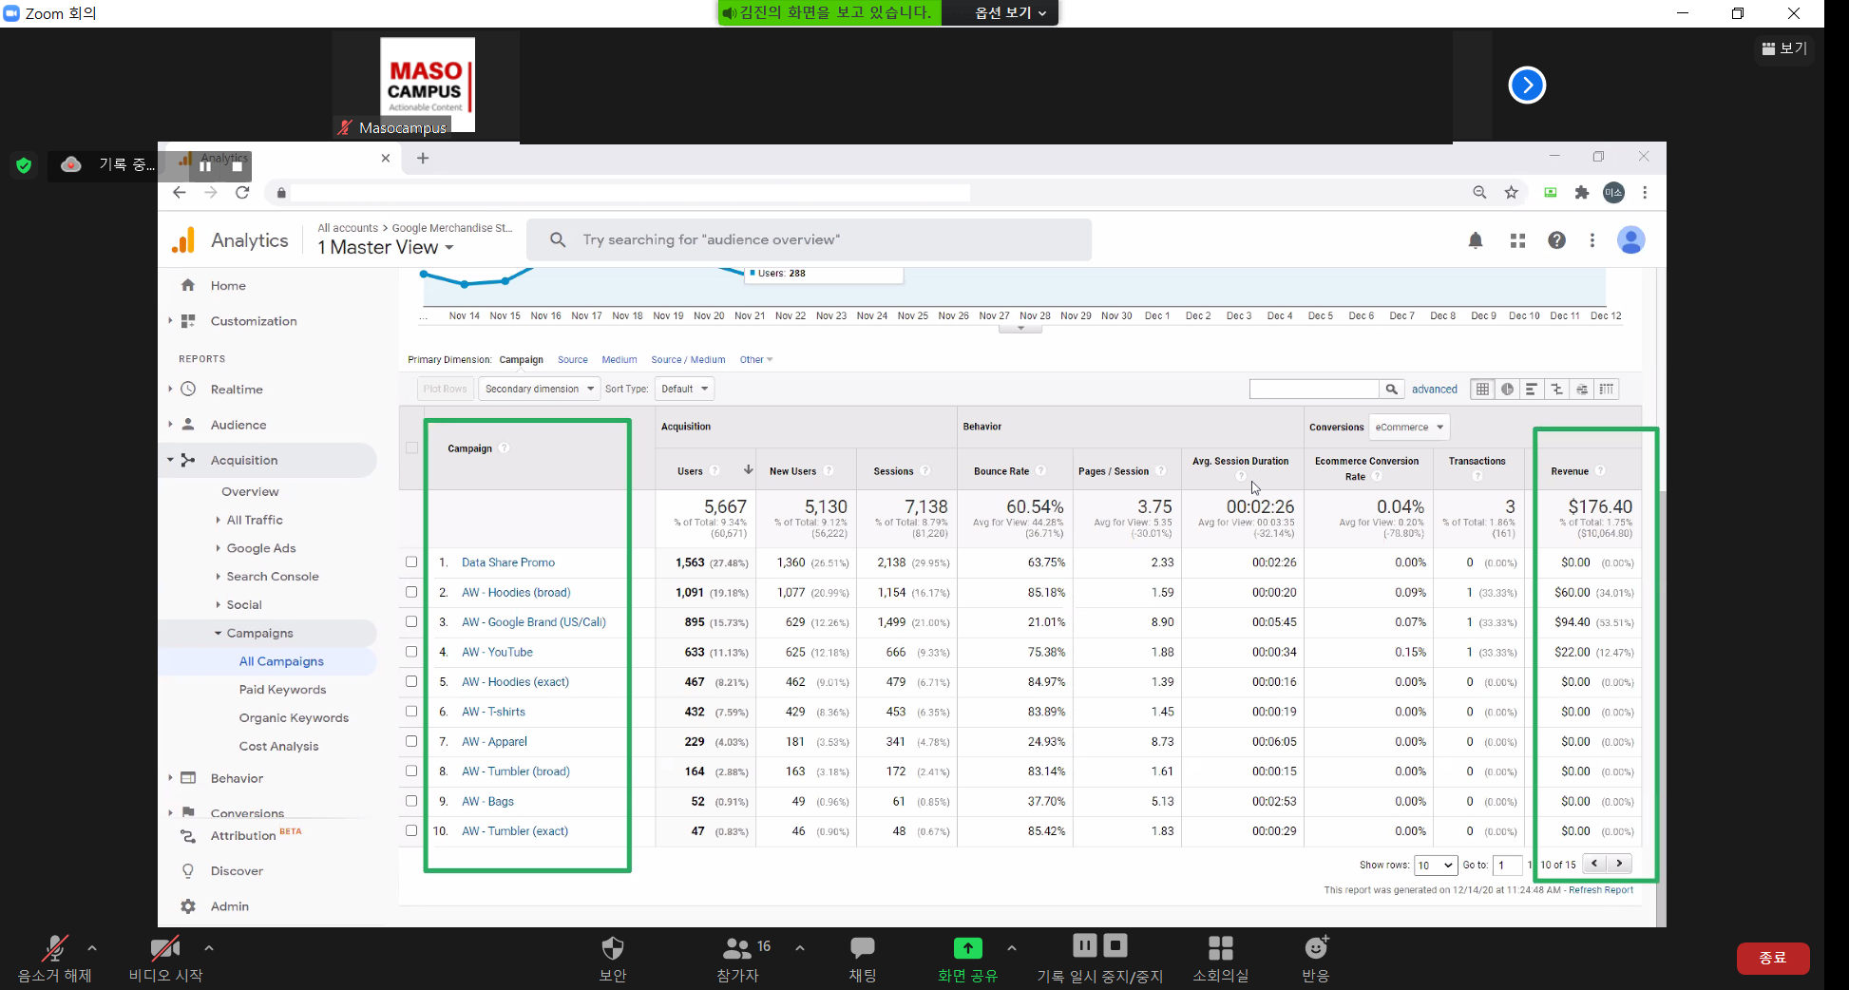Open the Zoom chat bubble icon

(x=862, y=948)
